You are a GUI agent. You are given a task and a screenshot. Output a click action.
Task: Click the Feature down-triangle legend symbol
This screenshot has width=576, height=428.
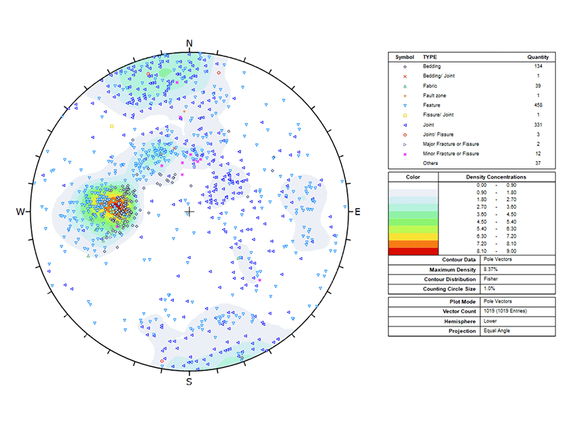pyautogui.click(x=405, y=105)
